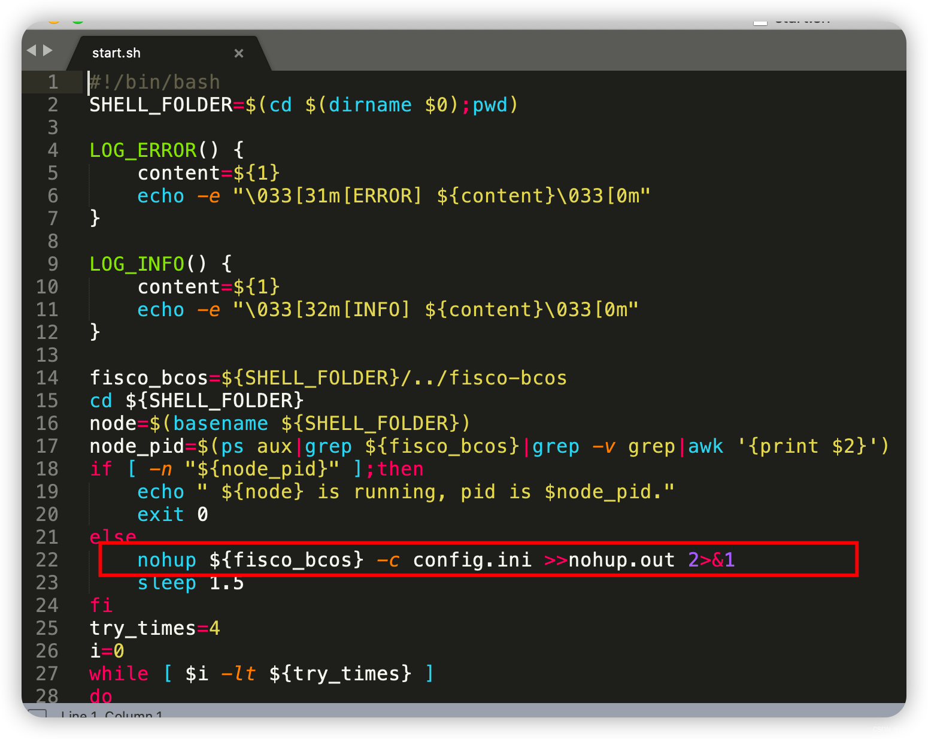928x739 pixels.
Task: Click line number 27 in gutter
Action: click(x=47, y=674)
